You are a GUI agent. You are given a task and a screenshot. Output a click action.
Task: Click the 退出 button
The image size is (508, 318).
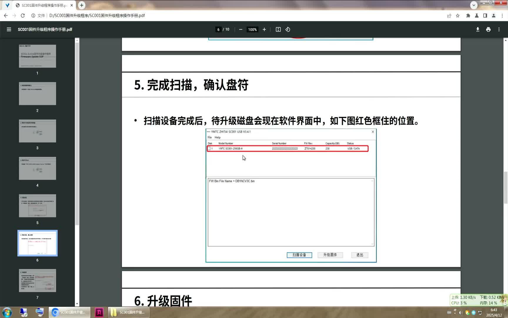(x=360, y=255)
